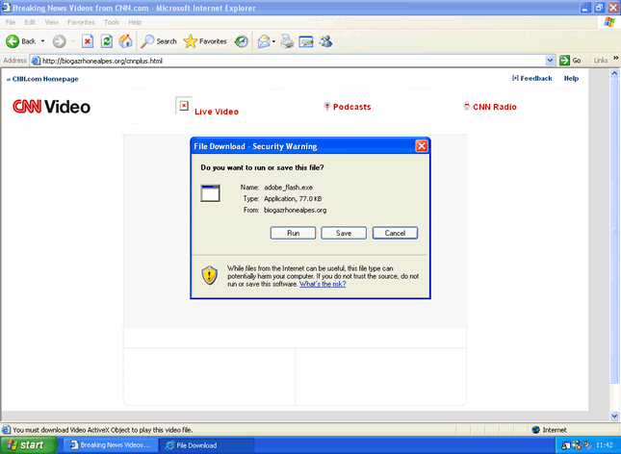Viewport: 621px width, 454px height.
Task: Click the Podcasts link
Action: tap(351, 107)
